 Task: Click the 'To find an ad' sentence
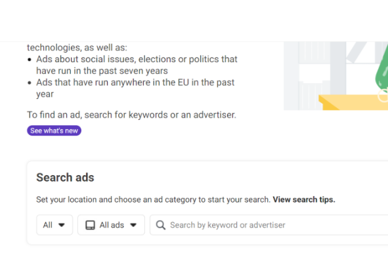point(132,115)
